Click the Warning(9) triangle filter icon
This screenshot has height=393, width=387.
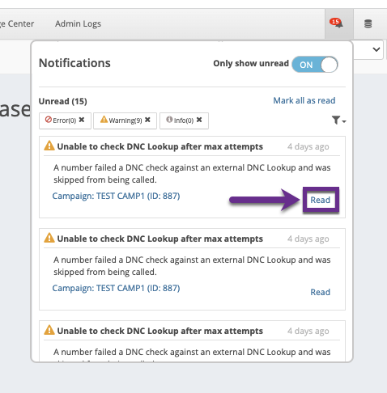pyautogui.click(x=104, y=120)
